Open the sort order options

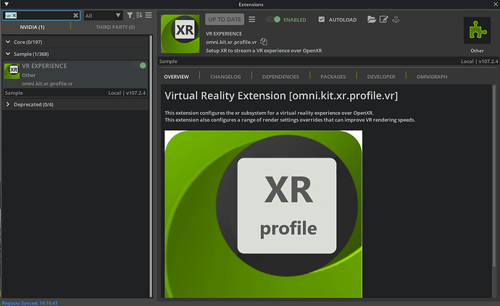pyautogui.click(x=139, y=15)
